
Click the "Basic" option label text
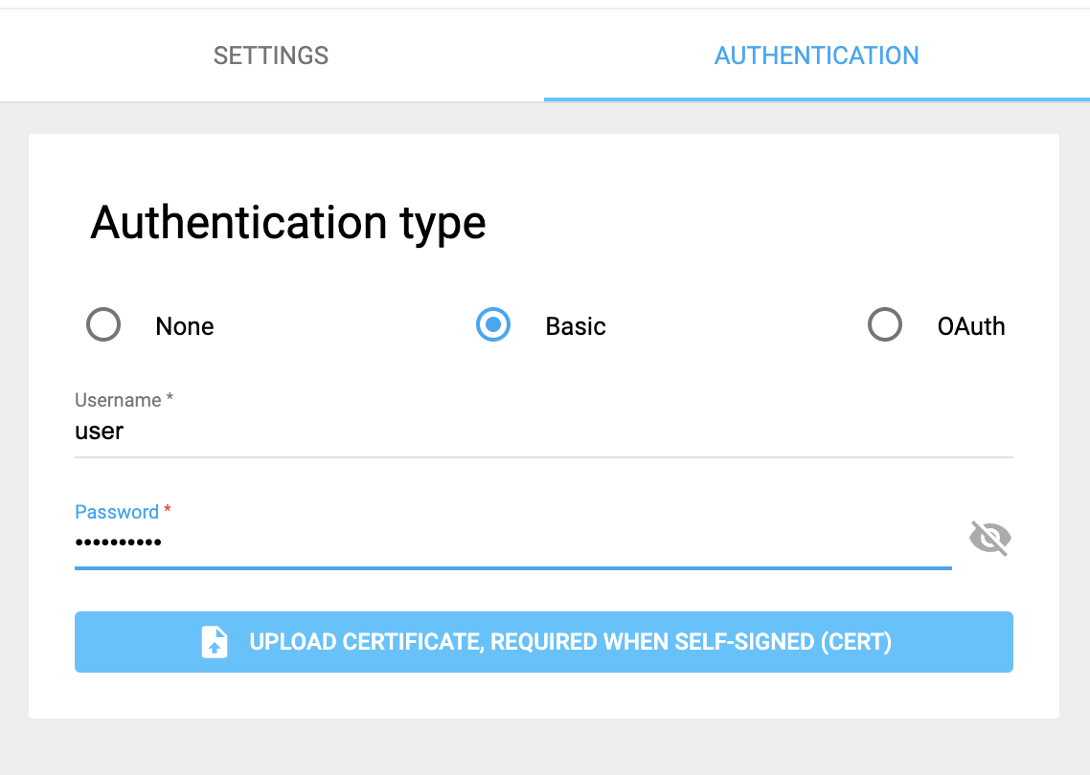click(x=576, y=326)
